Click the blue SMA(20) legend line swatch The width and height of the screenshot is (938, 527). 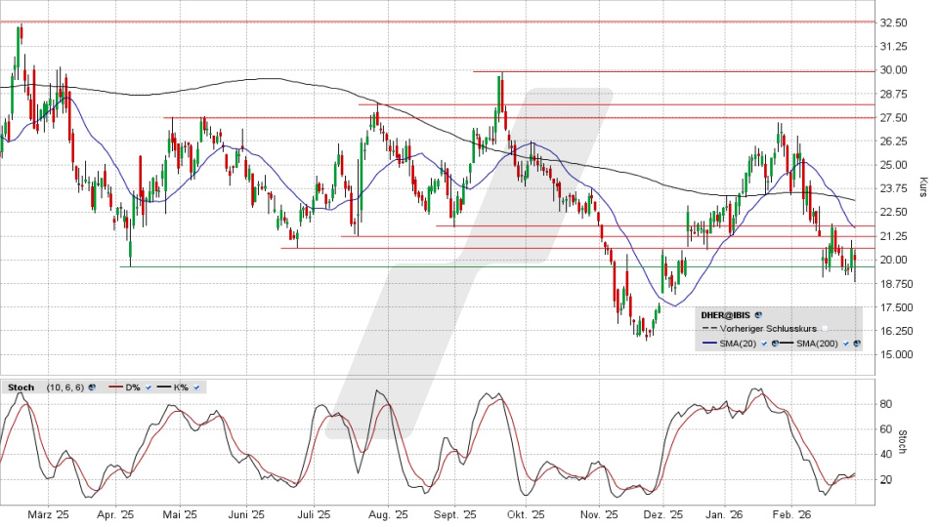click(710, 344)
